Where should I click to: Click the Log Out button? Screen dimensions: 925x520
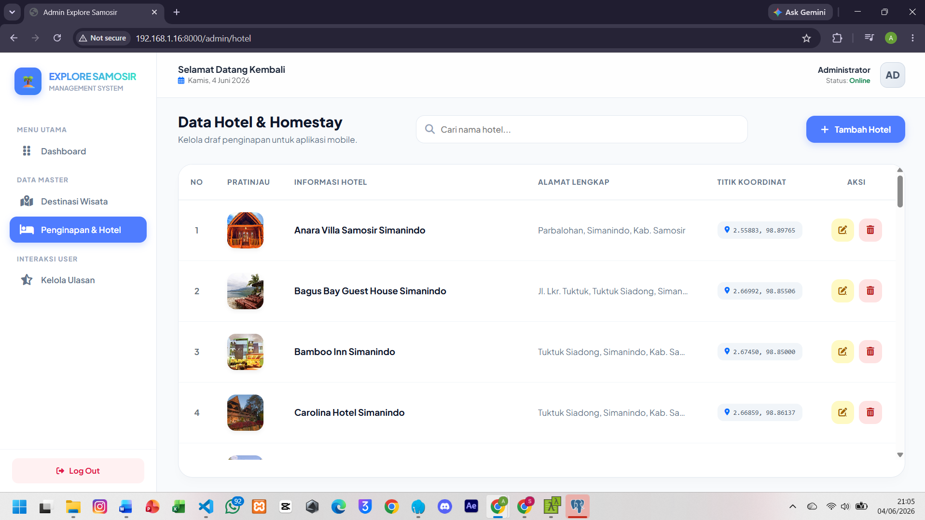tap(78, 471)
